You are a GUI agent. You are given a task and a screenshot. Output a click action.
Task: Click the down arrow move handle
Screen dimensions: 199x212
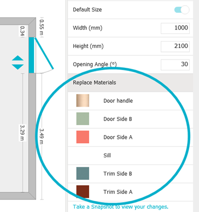(17, 67)
